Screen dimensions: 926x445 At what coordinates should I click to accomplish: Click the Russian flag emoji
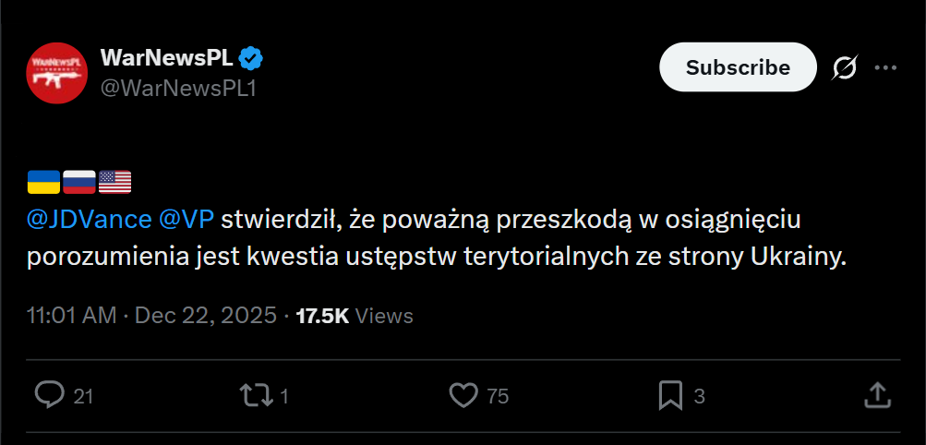[x=79, y=182]
